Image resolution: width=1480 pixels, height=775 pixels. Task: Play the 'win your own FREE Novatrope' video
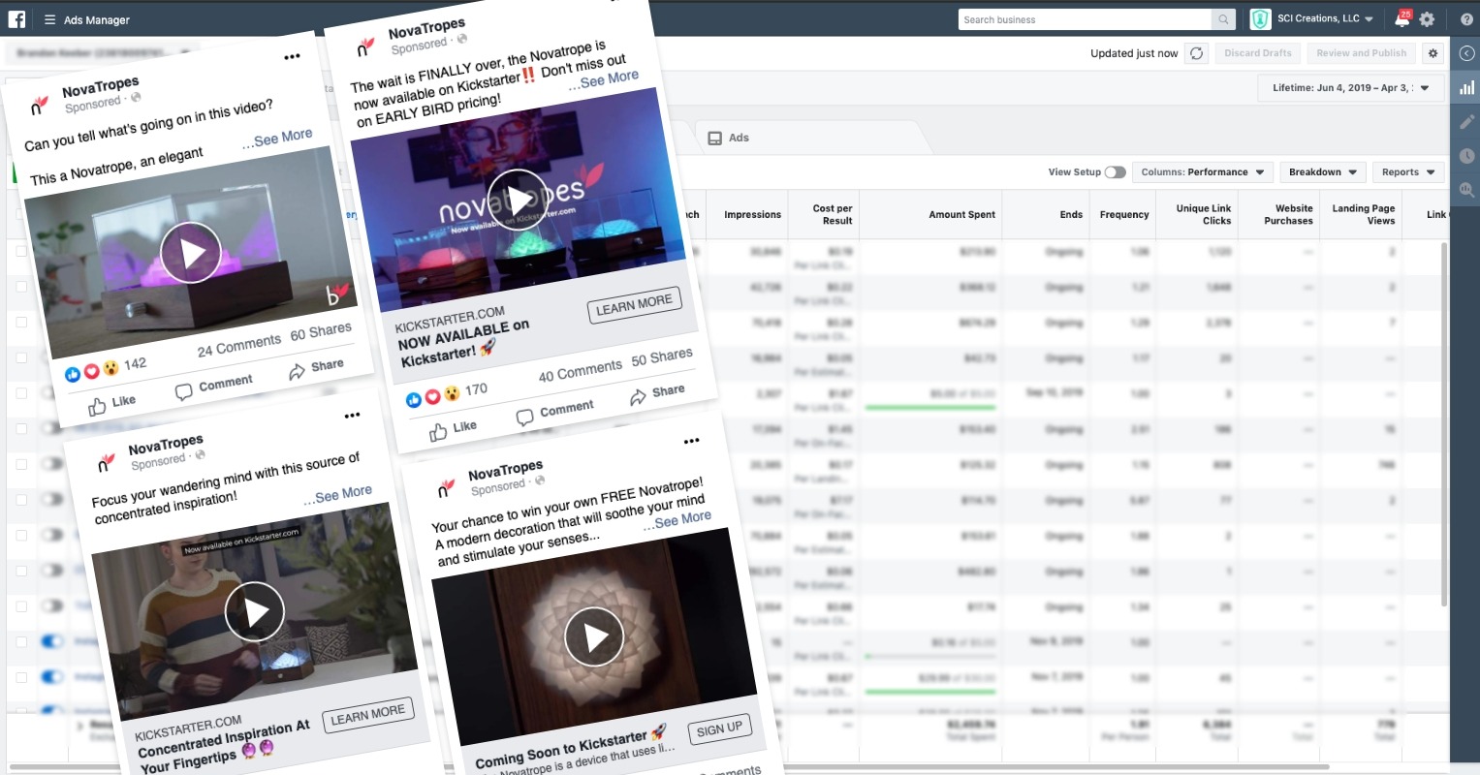[x=594, y=637]
